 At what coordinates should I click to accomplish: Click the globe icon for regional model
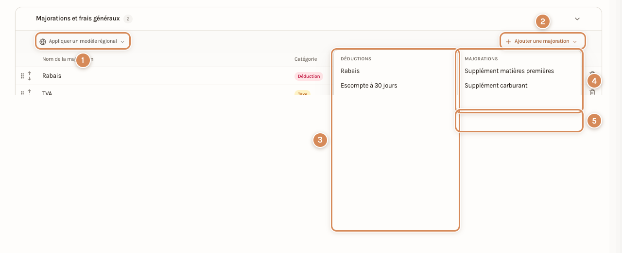tap(43, 42)
